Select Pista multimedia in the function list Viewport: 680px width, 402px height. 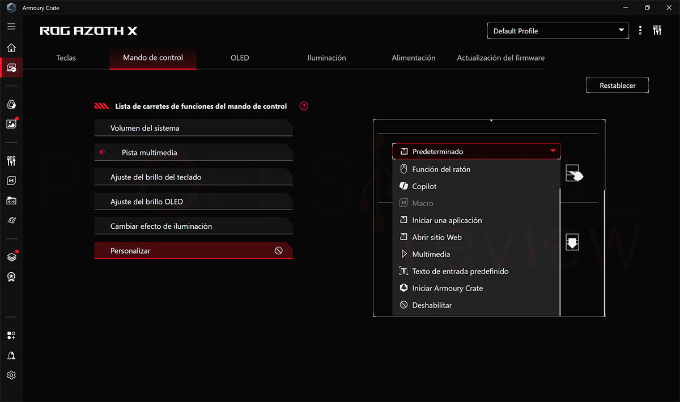point(193,152)
